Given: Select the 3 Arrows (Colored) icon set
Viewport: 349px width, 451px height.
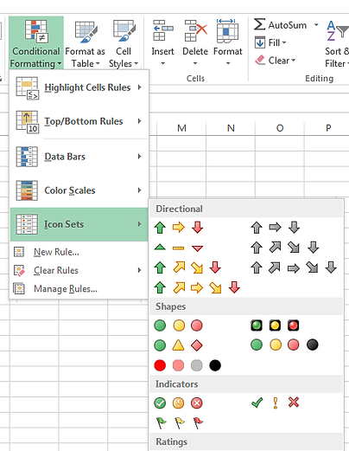Looking at the screenshot, I should 179,228.
